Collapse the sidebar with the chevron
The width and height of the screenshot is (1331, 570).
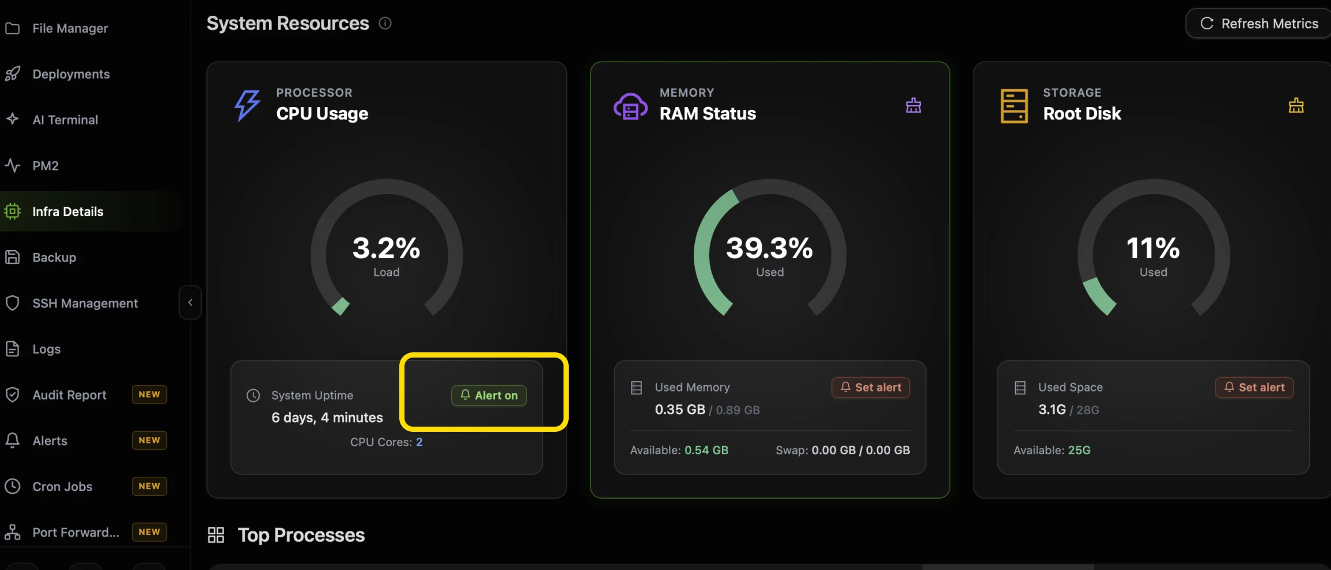[x=190, y=302]
